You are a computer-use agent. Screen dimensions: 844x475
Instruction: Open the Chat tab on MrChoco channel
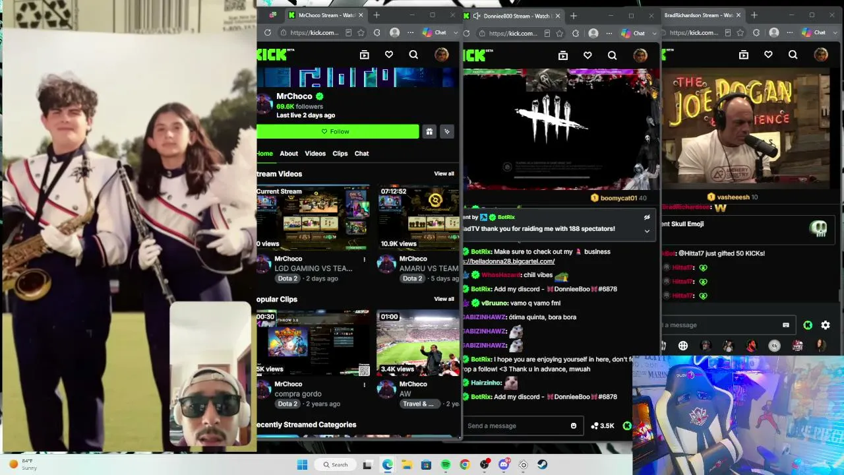coord(362,153)
